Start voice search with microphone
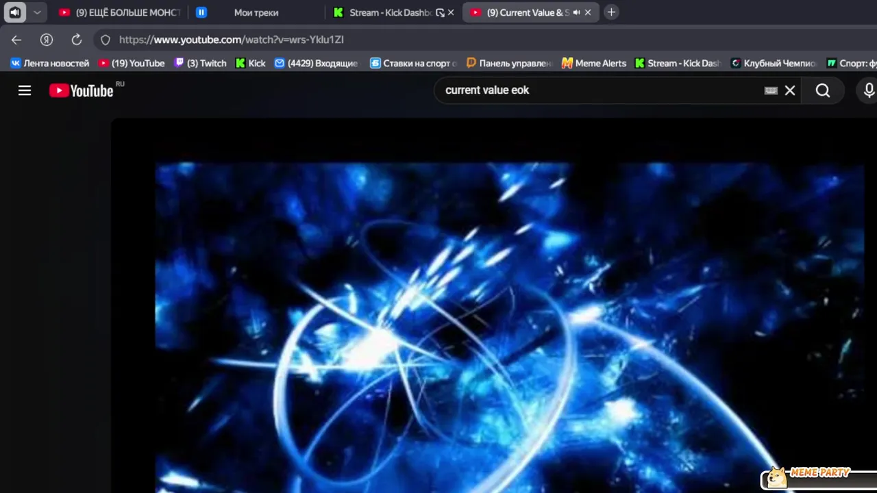The height and width of the screenshot is (493, 877). coord(868,90)
